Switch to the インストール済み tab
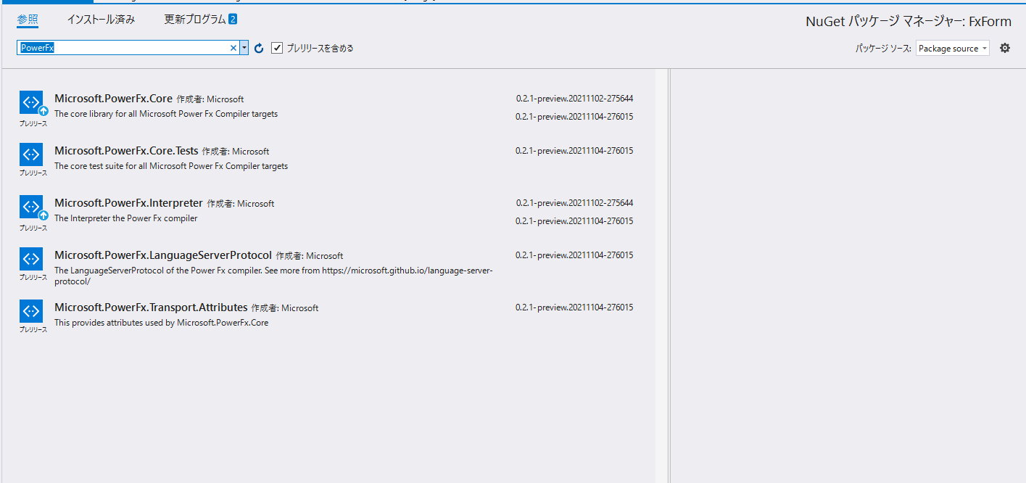1026x483 pixels. coord(101,20)
